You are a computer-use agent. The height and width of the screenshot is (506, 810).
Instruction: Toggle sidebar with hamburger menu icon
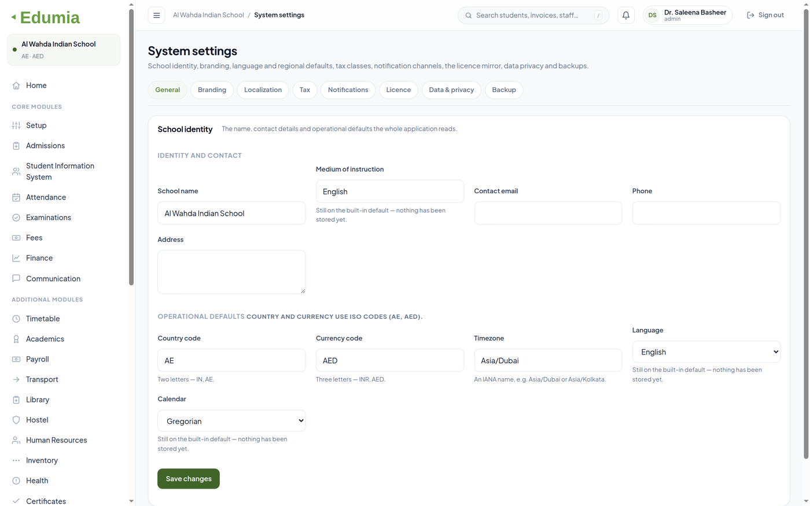coord(156,15)
